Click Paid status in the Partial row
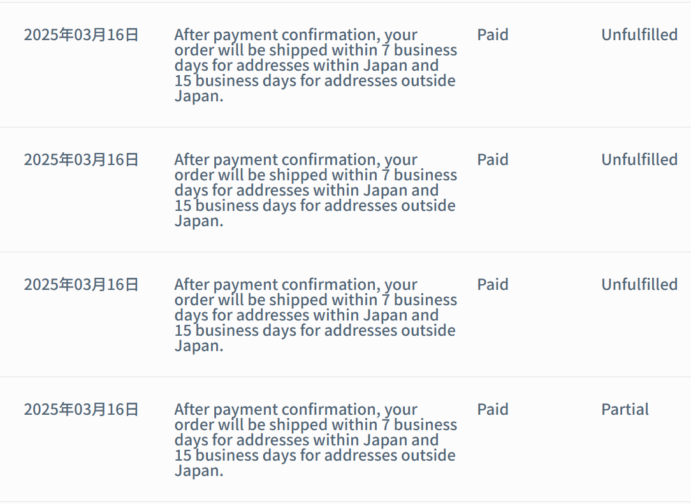 (492, 409)
